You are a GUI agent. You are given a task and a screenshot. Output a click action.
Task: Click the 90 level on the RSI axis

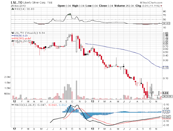click(164, 11)
